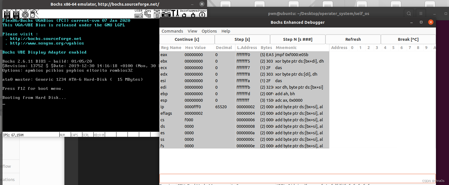Click the NUM indicator in Bochs status bar
The height and width of the screenshot is (185, 449).
coord(62,135)
